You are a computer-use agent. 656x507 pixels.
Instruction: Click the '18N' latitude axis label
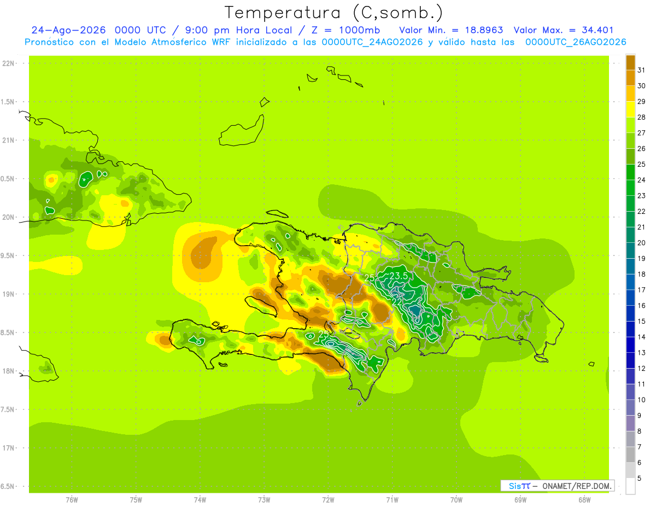pos(9,371)
